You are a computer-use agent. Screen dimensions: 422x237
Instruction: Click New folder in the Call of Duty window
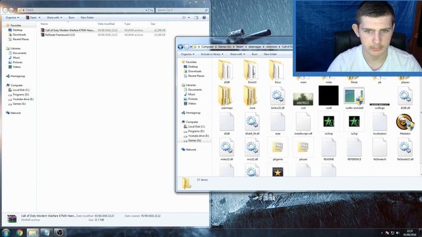tap(270, 54)
